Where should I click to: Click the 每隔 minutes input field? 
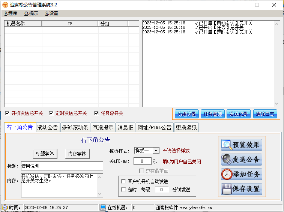[162, 190]
